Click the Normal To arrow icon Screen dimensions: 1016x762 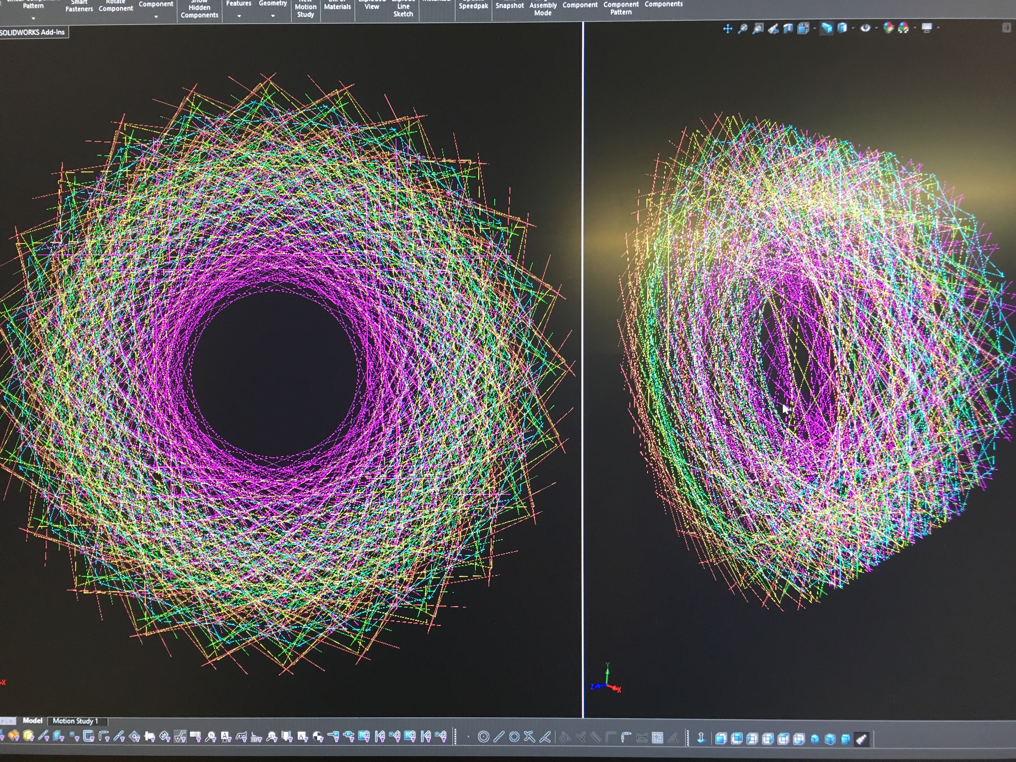701,738
